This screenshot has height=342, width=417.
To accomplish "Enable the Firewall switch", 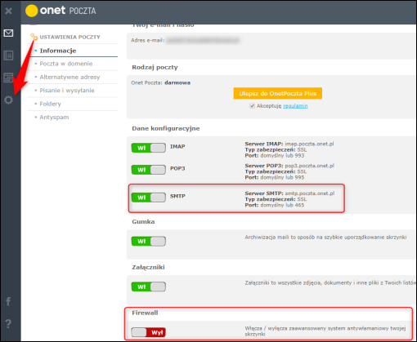I will [x=149, y=332].
